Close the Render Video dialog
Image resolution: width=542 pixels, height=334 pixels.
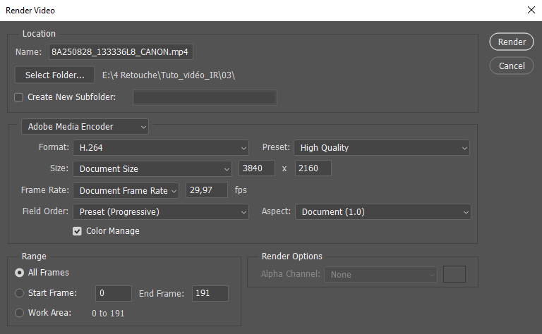point(530,11)
